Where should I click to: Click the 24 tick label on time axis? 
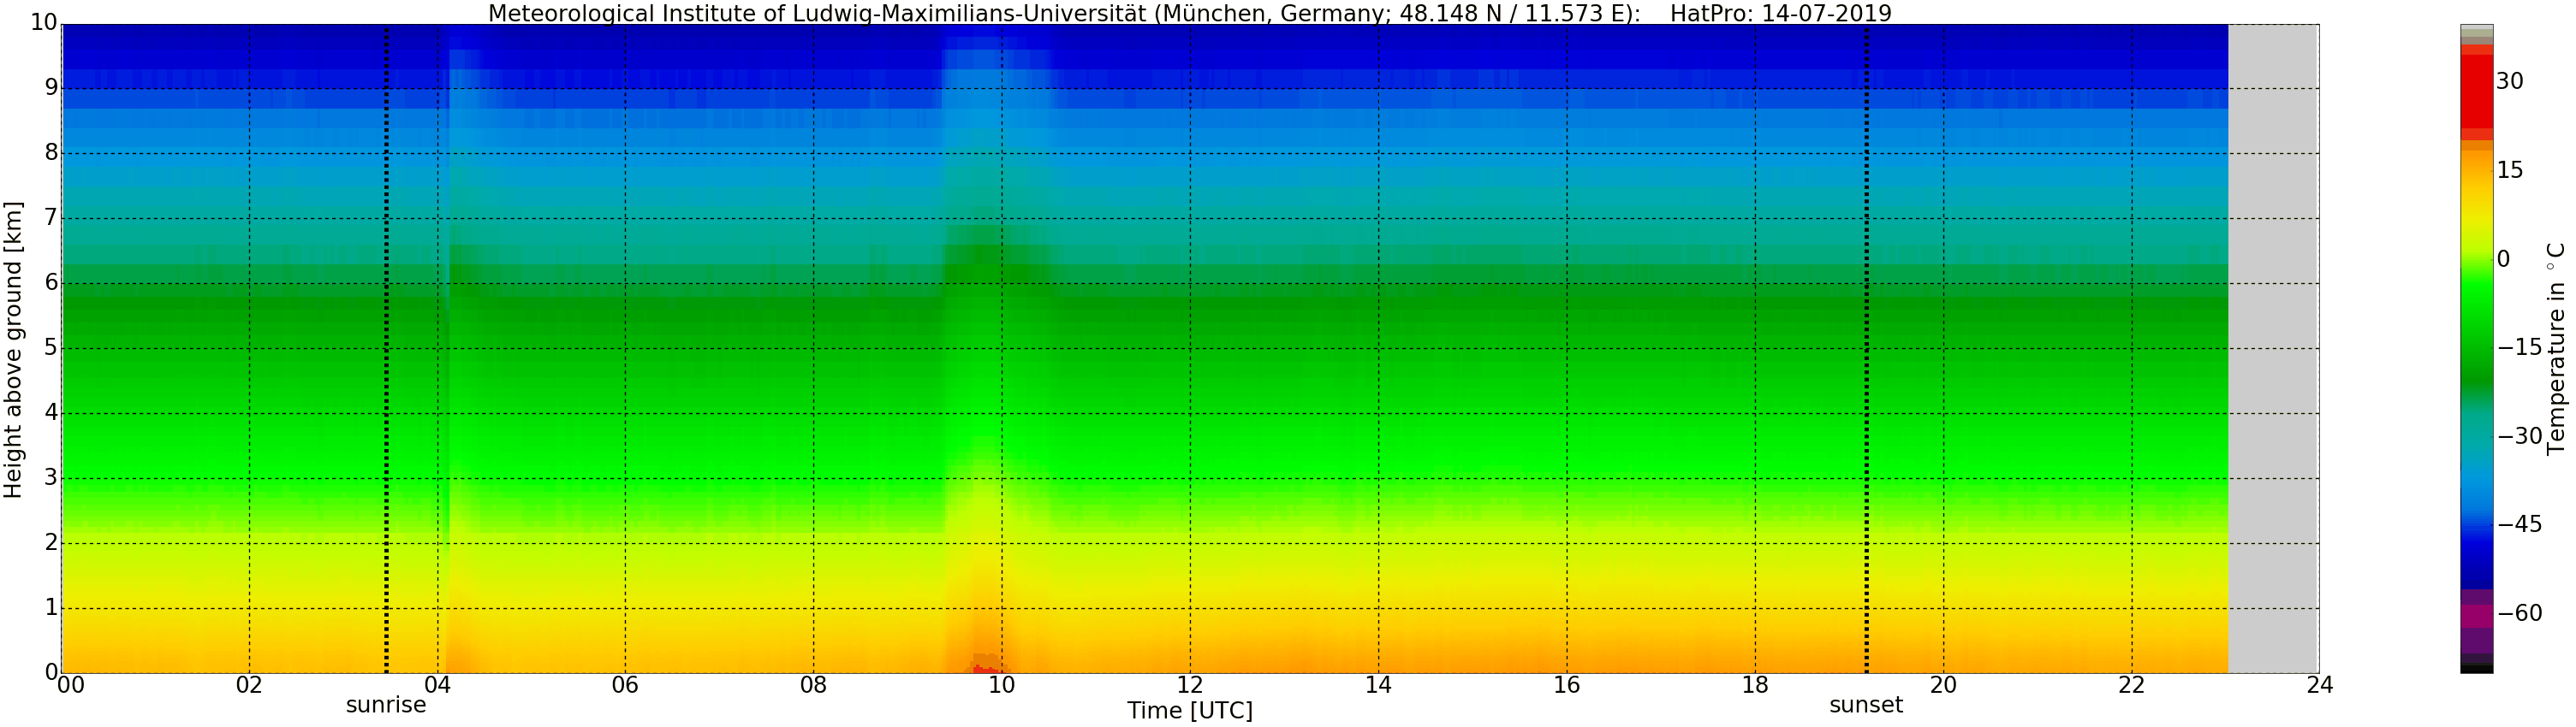click(2319, 685)
